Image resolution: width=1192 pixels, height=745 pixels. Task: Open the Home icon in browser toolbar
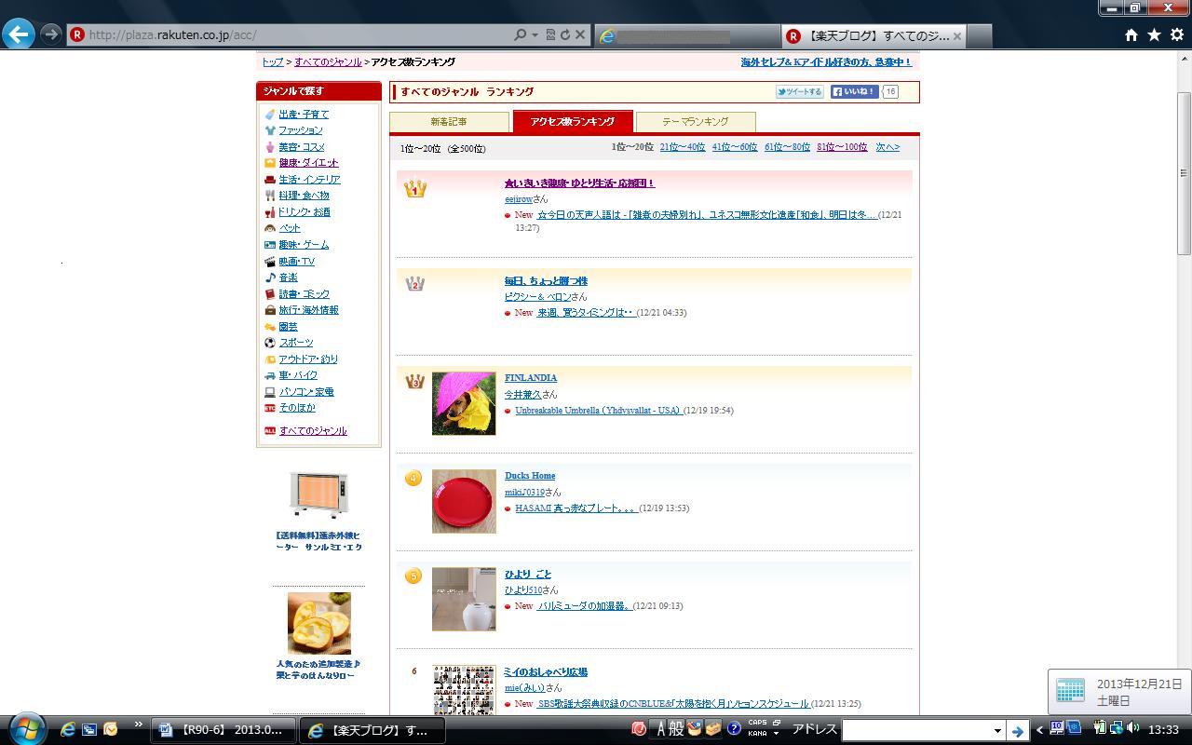pyautogui.click(x=1131, y=34)
